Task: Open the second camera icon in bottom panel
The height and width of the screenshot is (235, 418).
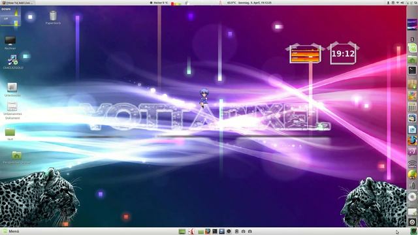Action: click(x=250, y=232)
